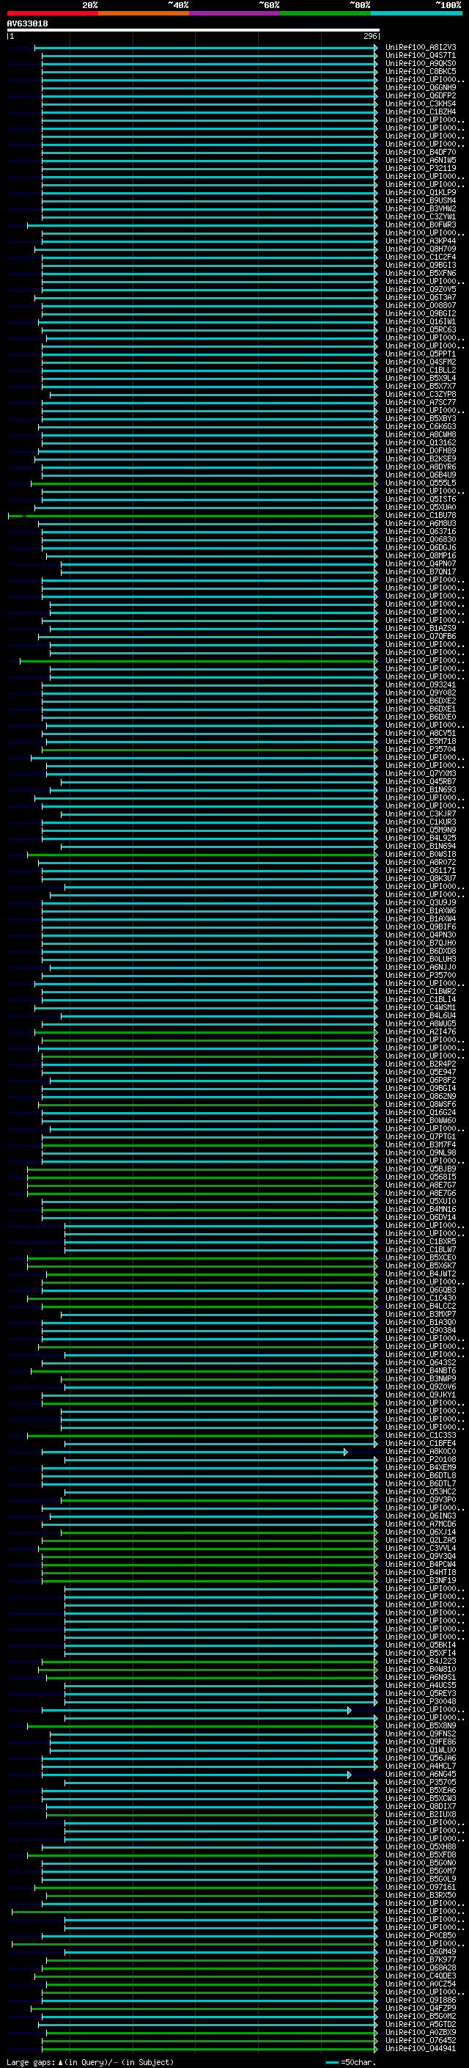Open hit UniRef100_A7SC77

tap(420, 402)
